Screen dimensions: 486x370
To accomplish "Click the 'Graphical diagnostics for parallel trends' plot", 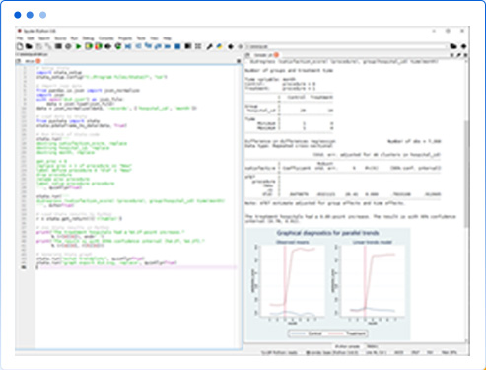I will pyautogui.click(x=327, y=284).
